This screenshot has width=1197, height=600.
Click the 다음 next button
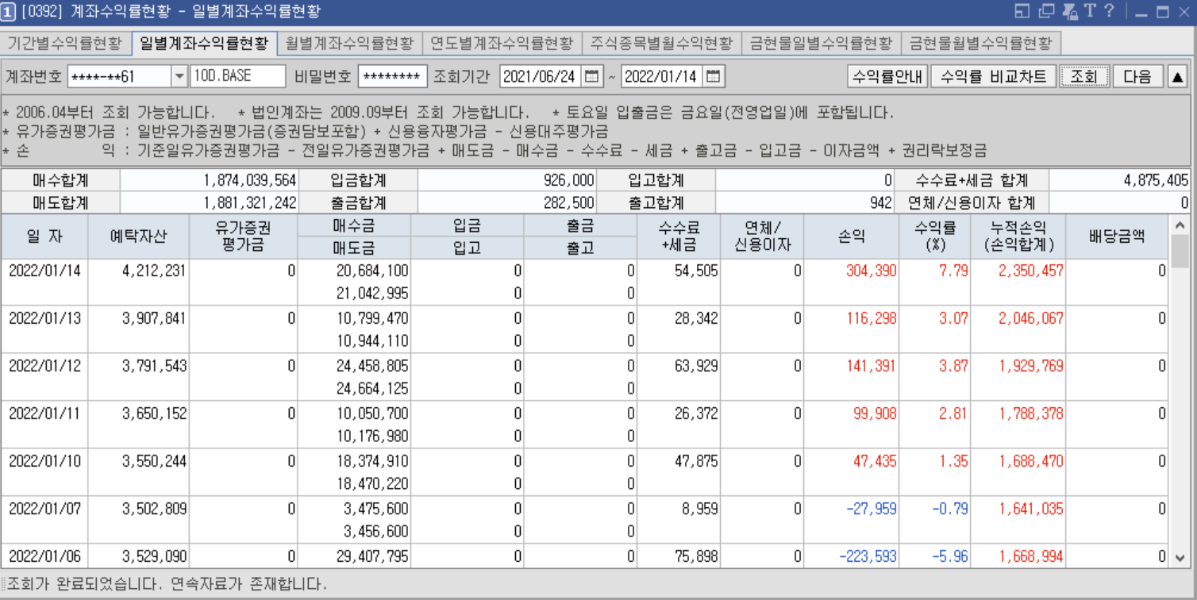click(1137, 76)
